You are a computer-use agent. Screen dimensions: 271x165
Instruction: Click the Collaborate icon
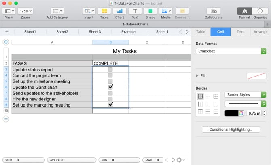213,11
